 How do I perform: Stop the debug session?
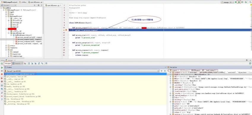pyautogui.click(x=2, y=74)
